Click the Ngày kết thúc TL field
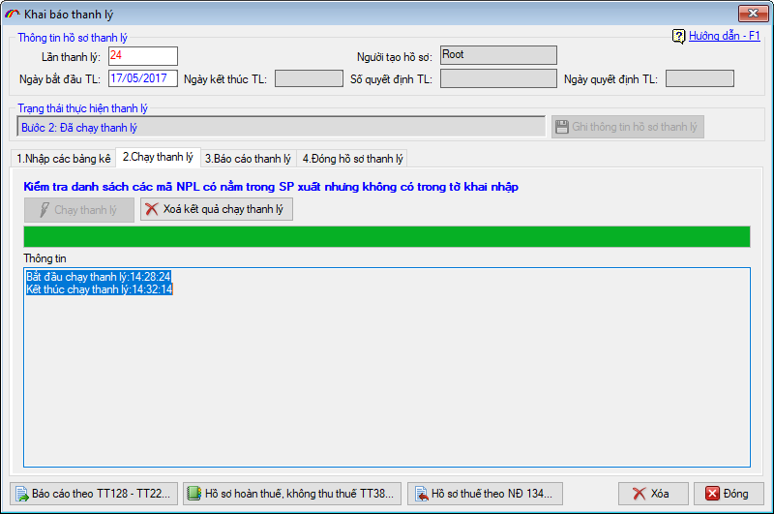The height and width of the screenshot is (514, 774). click(x=309, y=78)
